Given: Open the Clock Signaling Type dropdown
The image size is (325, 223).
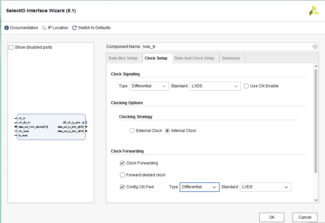Looking at the screenshot, I should 149,86.
